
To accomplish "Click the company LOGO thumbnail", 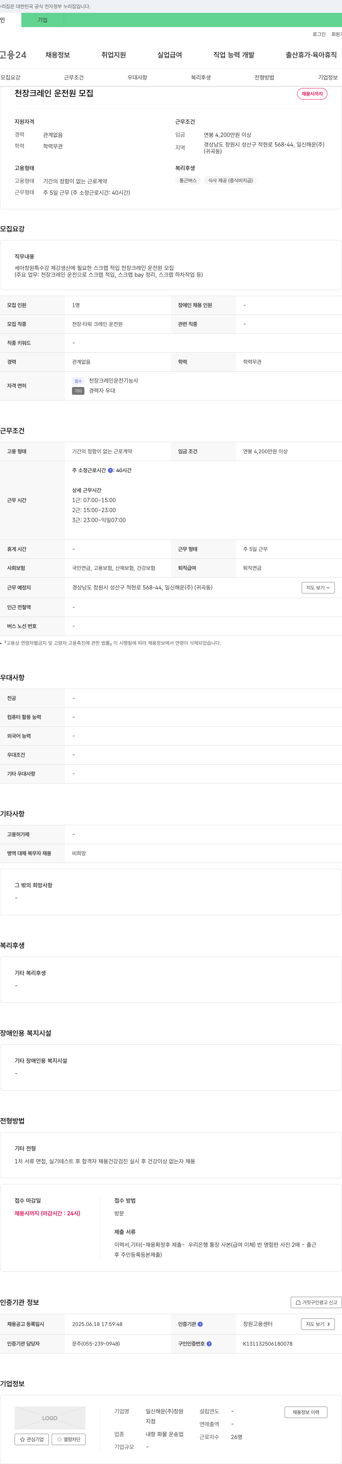I will [50, 1418].
